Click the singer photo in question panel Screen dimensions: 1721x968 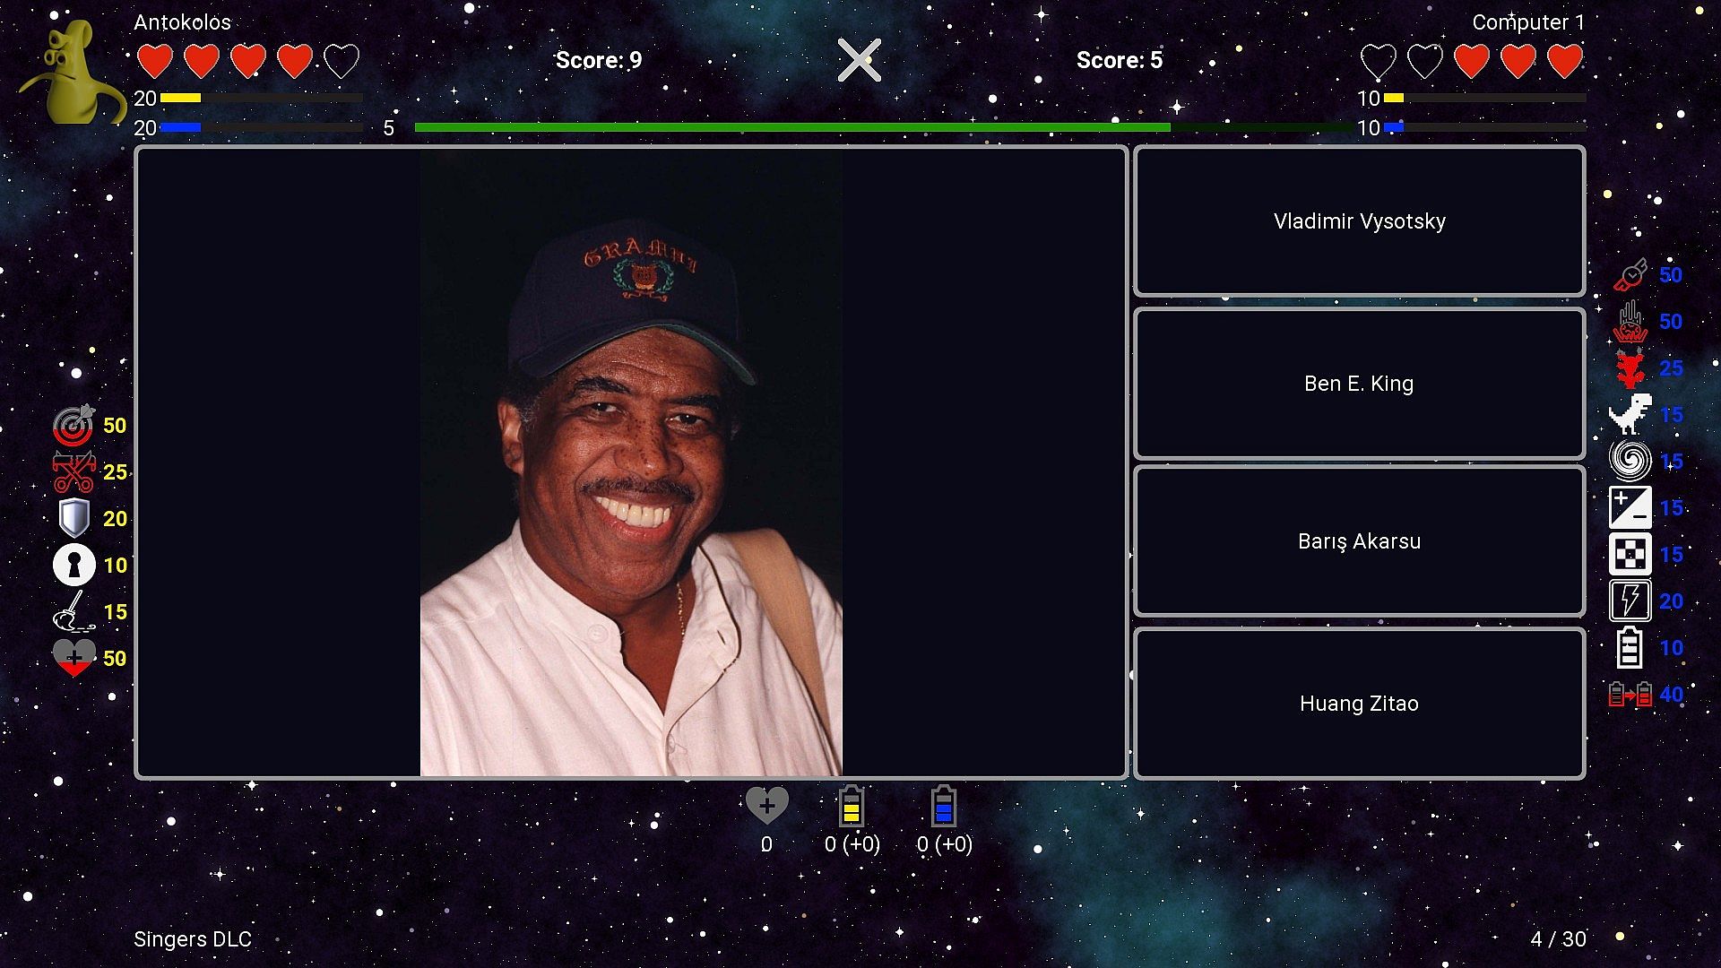[x=631, y=462]
